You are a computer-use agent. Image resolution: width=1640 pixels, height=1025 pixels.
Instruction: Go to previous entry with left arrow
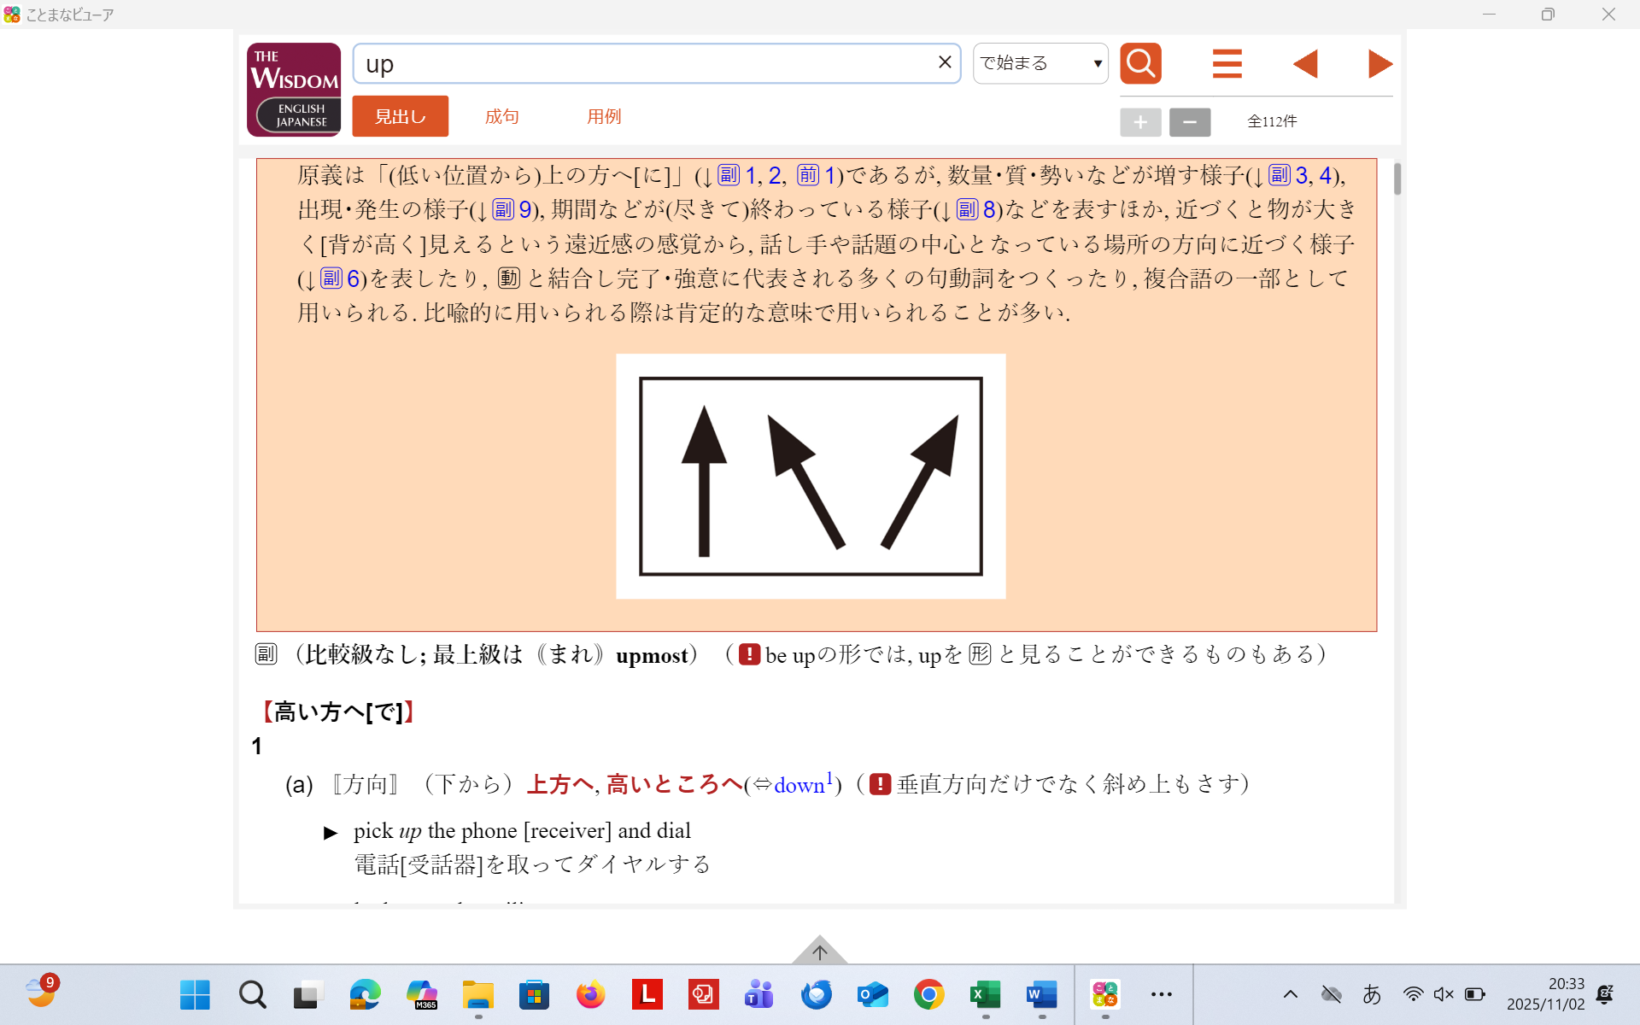tap(1305, 64)
